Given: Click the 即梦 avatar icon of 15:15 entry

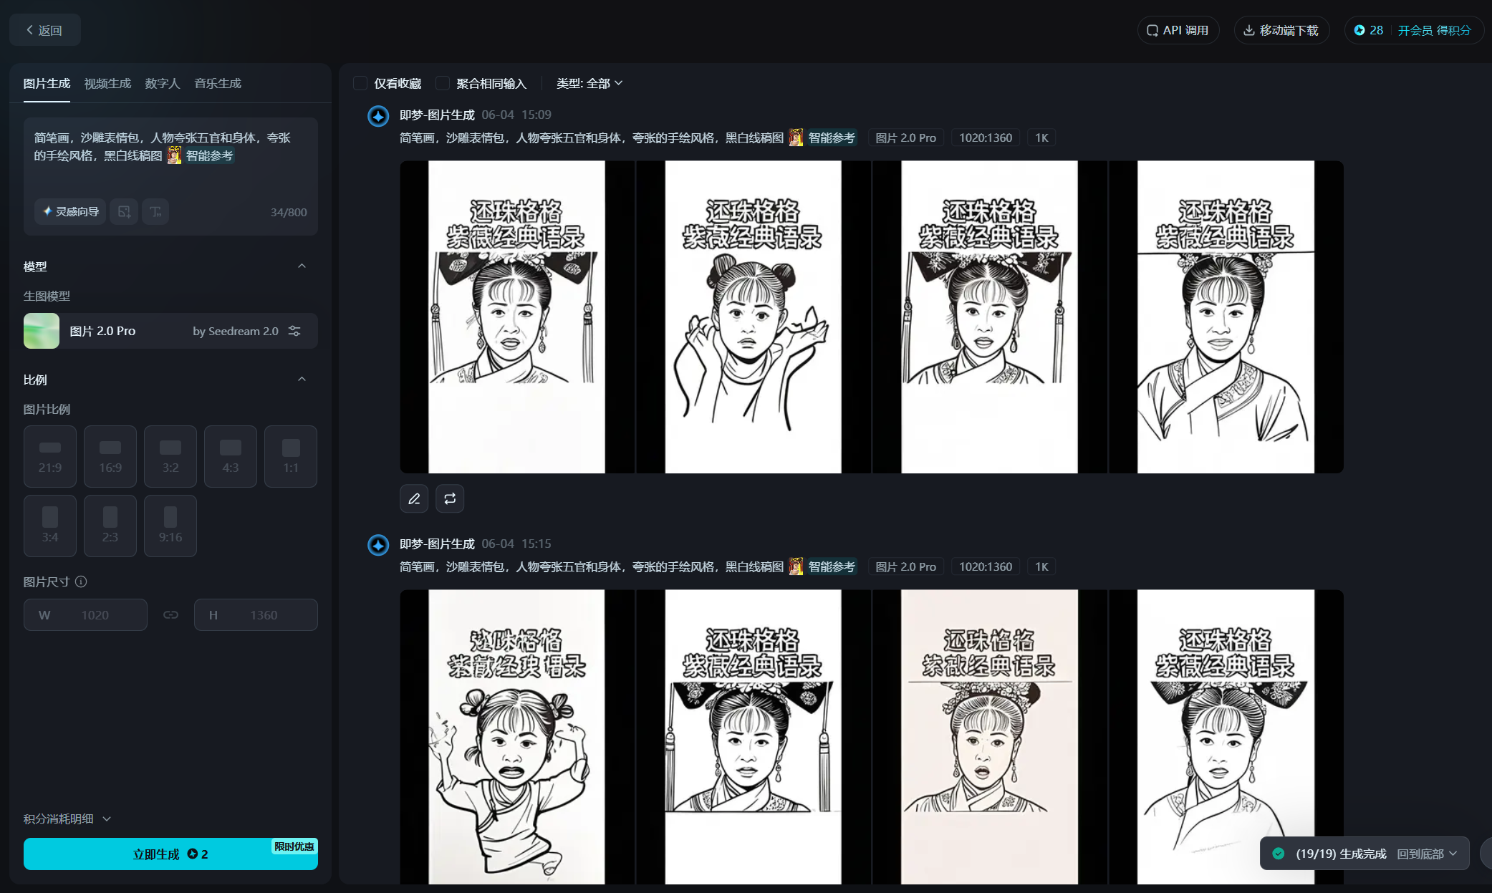Looking at the screenshot, I should tap(378, 545).
